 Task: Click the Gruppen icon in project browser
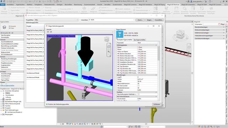point(4,108)
